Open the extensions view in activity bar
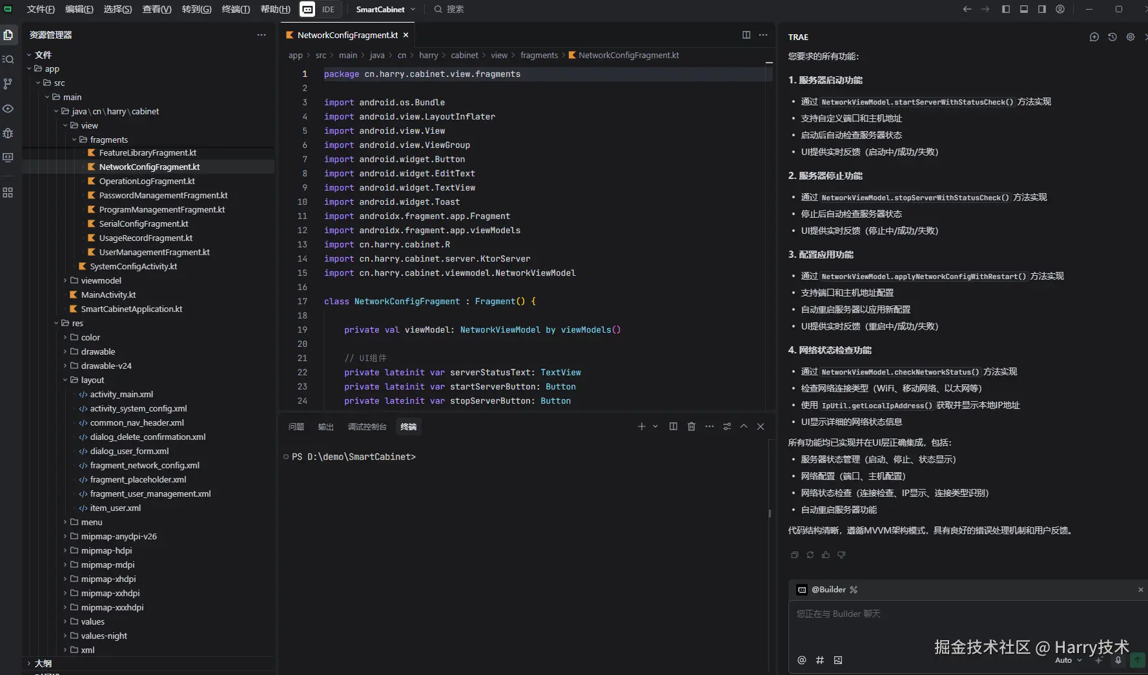 8,192
